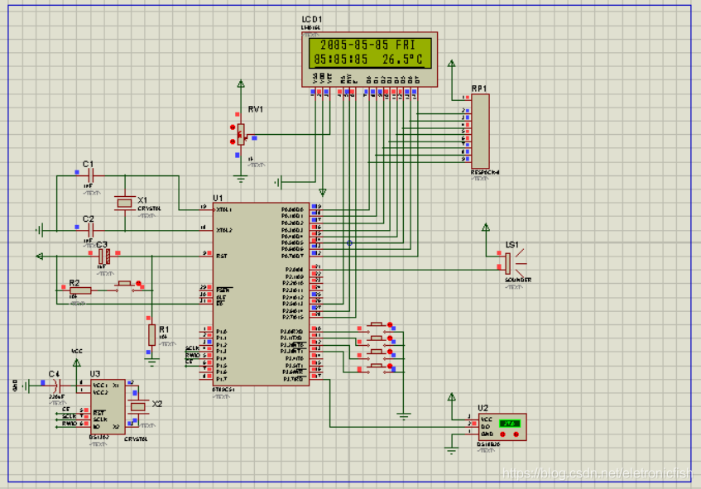The image size is (701, 489).
Task: Click the green temperature readout on U2
Action: pos(511,423)
